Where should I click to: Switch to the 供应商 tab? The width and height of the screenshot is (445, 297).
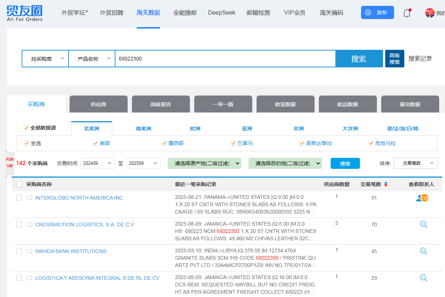click(x=98, y=104)
